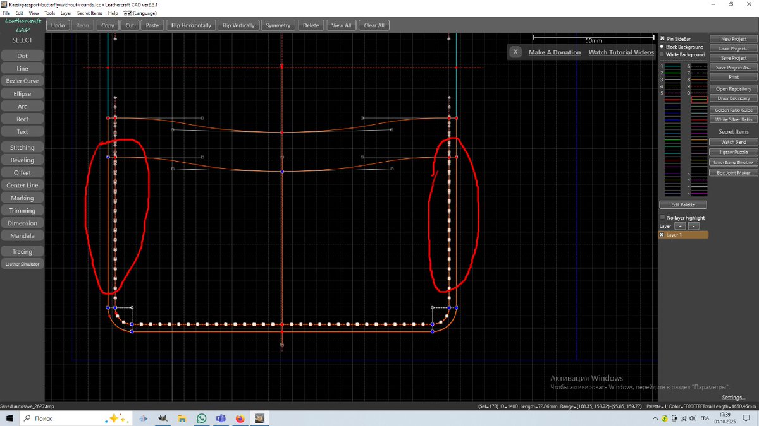
Task: Open the Tools menu
Action: tap(50, 13)
